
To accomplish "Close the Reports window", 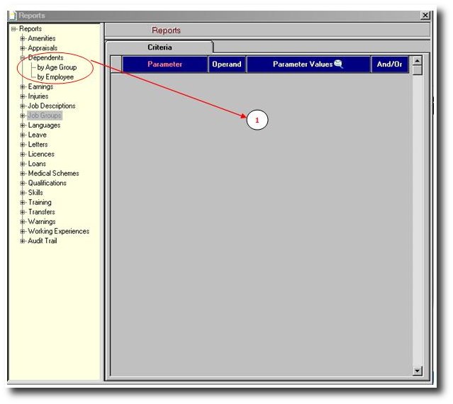I will (x=425, y=15).
